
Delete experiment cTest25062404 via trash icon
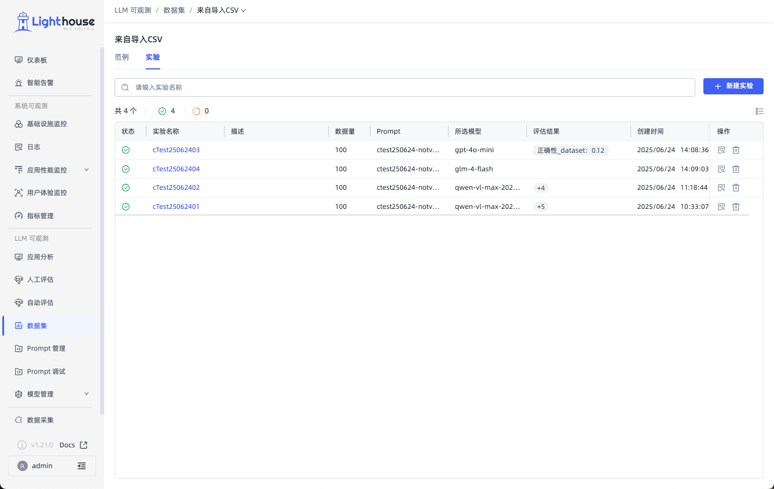tap(736, 169)
